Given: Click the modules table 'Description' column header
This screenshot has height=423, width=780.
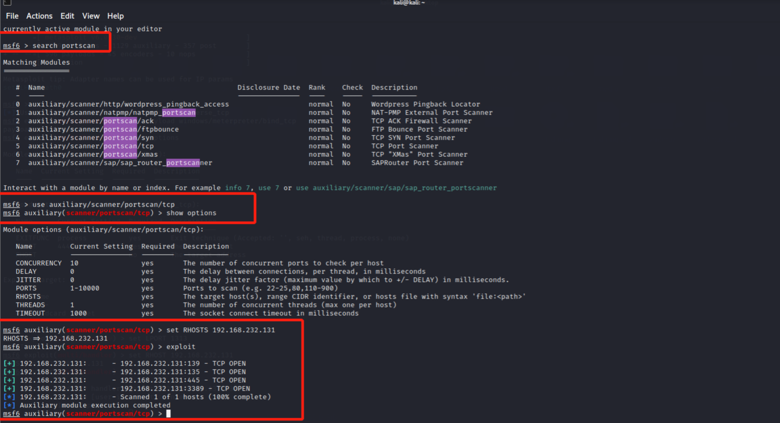Looking at the screenshot, I should click(x=394, y=87).
